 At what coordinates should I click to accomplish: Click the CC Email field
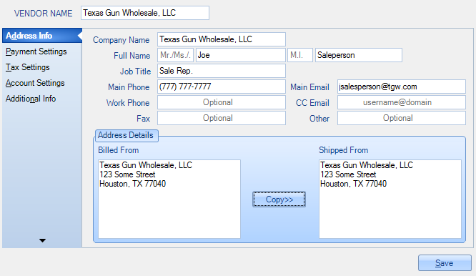pos(402,102)
